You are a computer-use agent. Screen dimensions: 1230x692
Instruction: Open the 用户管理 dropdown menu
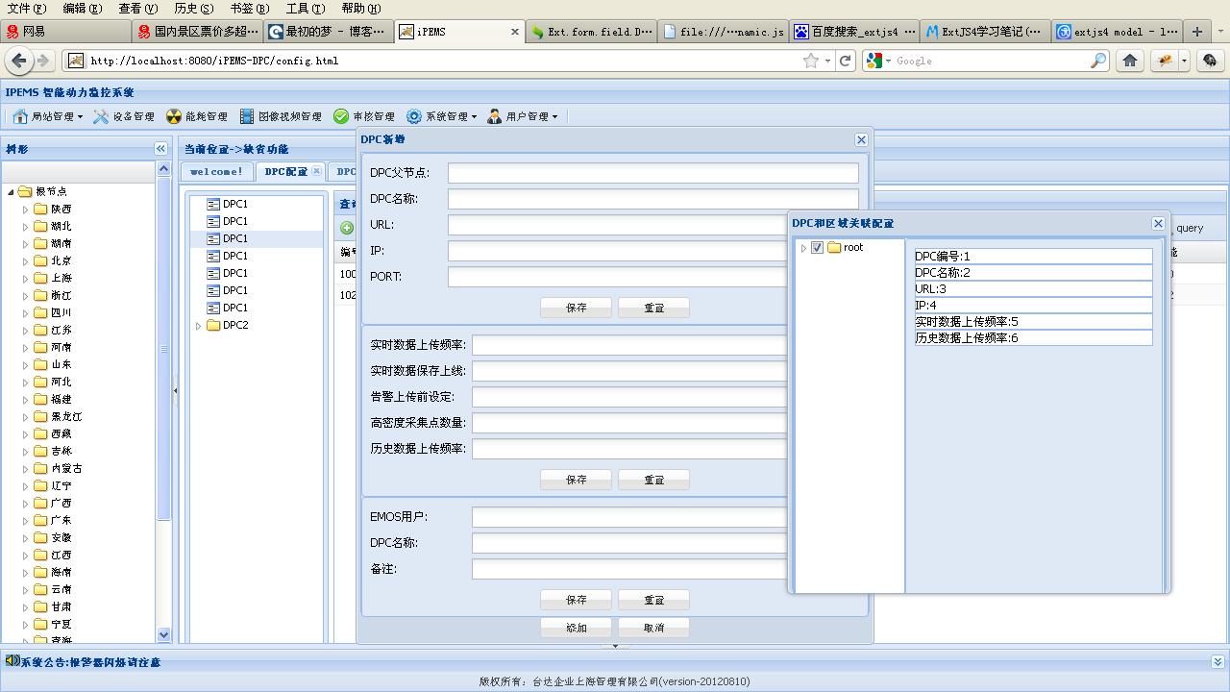coord(522,116)
